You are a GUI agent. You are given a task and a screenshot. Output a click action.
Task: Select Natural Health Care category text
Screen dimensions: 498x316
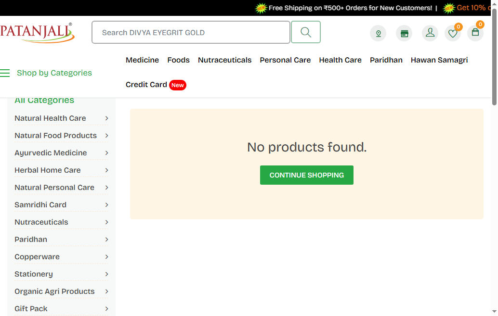click(50, 118)
